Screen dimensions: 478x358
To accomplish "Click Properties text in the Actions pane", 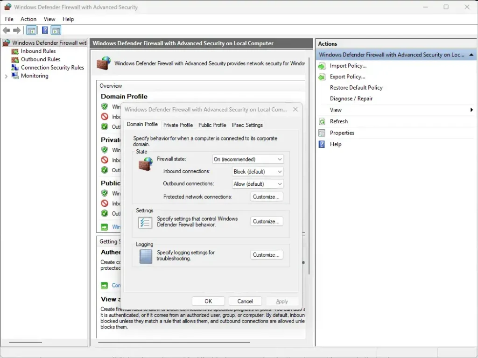I will [342, 133].
